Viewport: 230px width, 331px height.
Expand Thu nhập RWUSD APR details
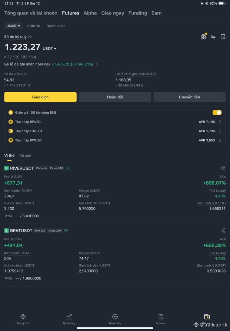[220, 140]
